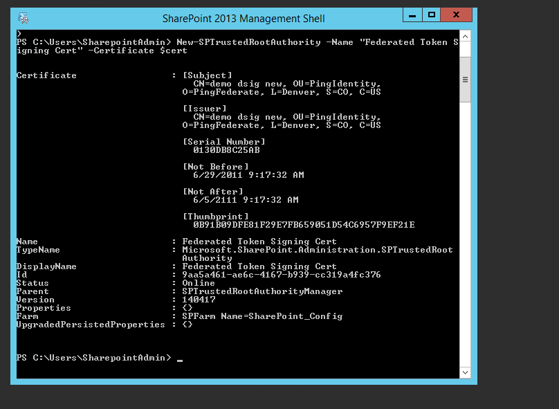Click the [Thumbprint] heading
The width and height of the screenshot is (559, 409).
pos(216,217)
